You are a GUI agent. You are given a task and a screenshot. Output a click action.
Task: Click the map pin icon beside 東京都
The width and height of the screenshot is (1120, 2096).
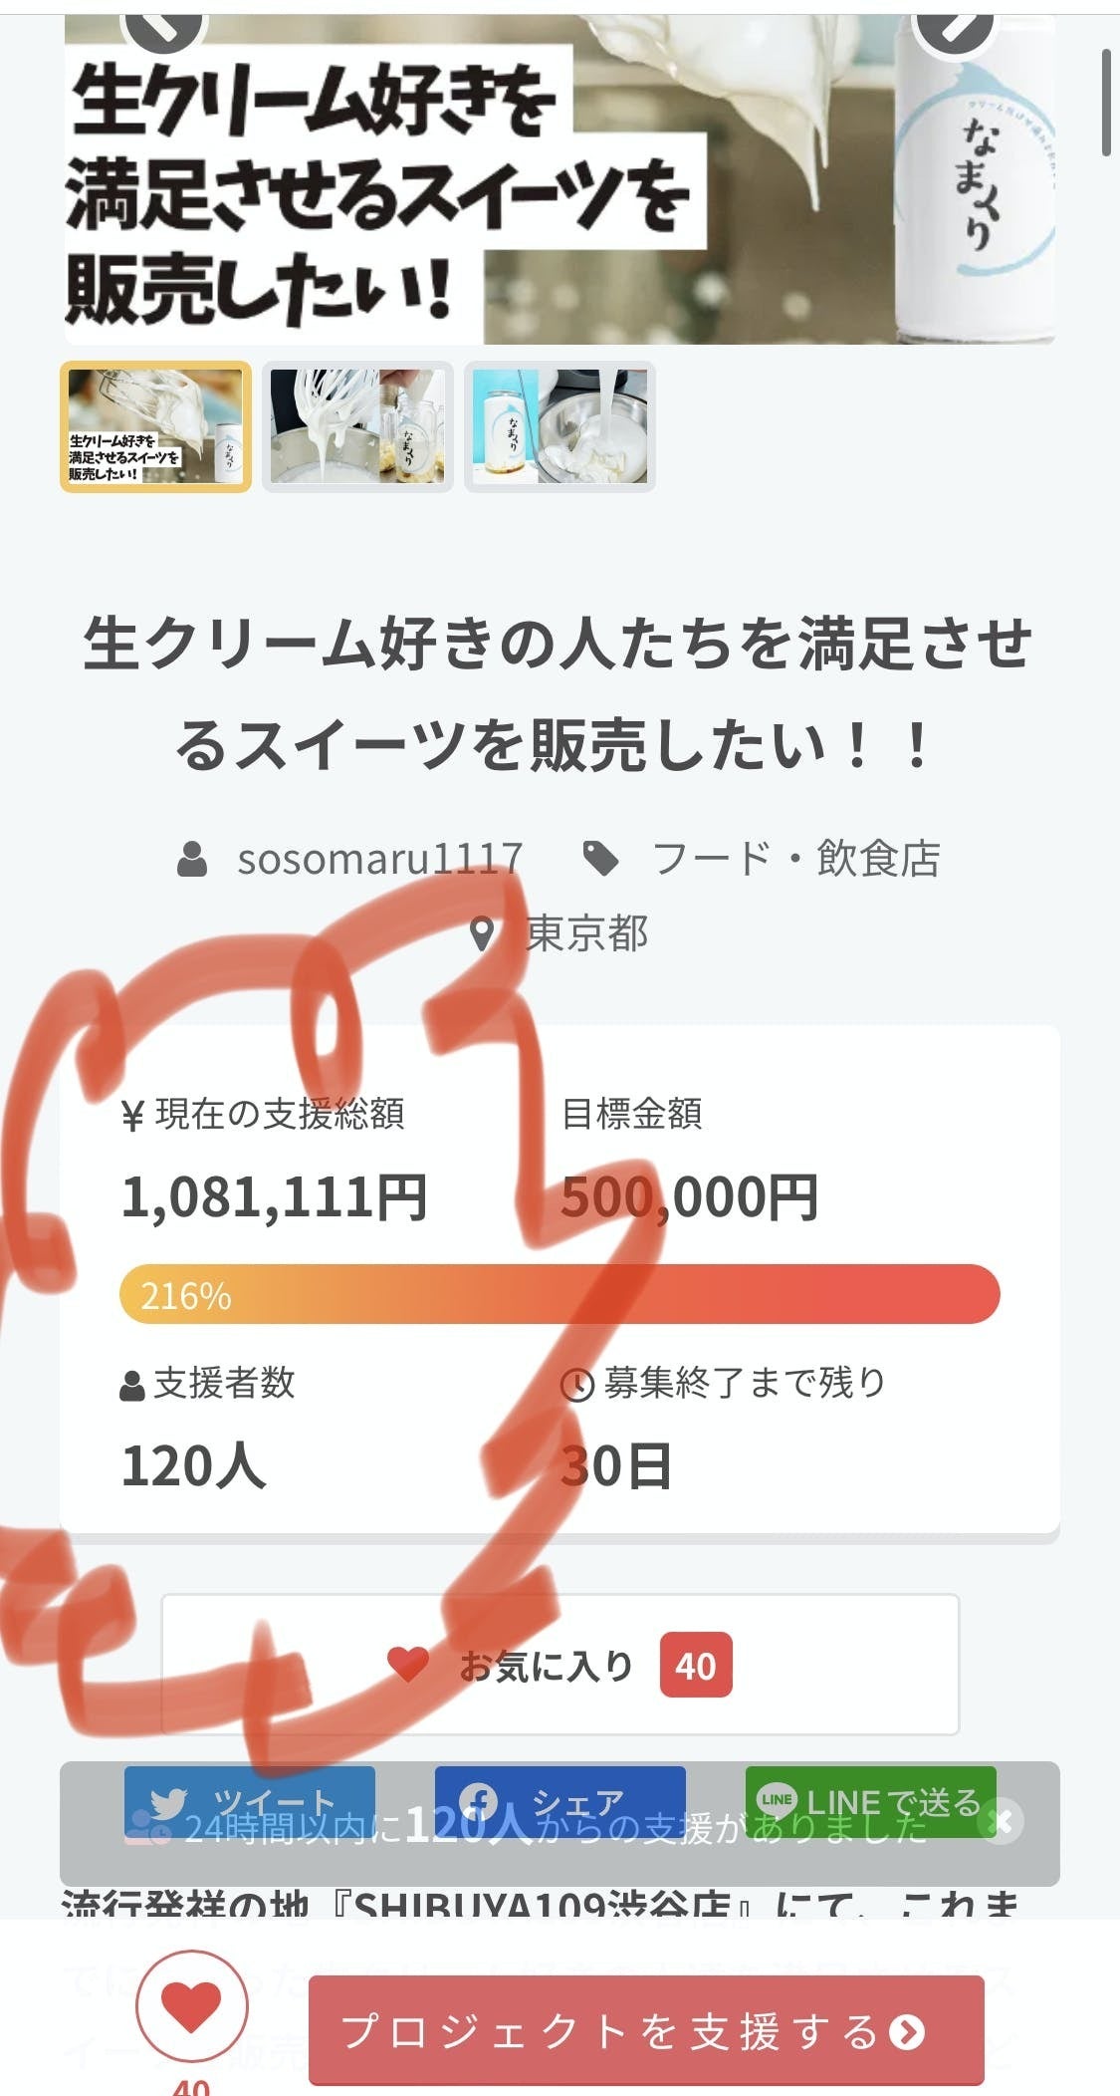482,934
